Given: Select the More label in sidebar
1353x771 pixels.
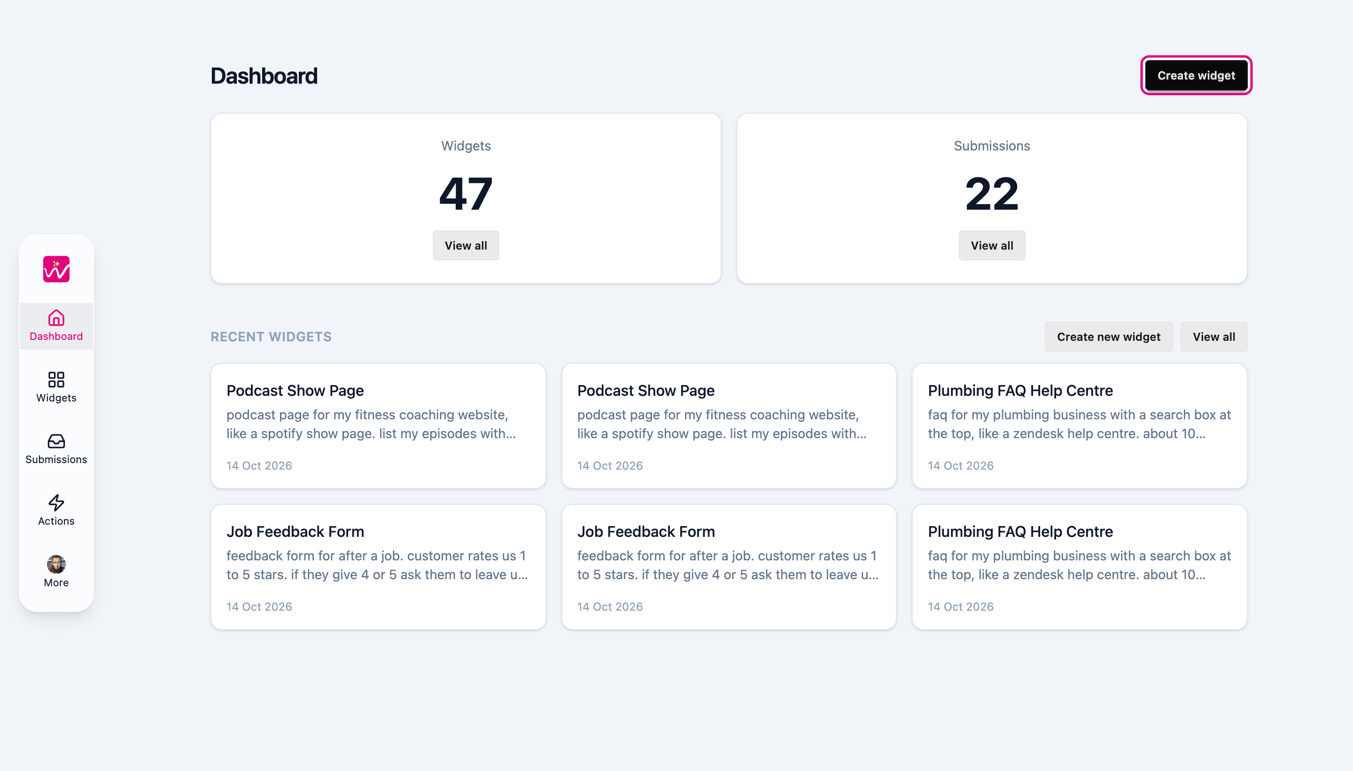Looking at the screenshot, I should coord(56,582).
